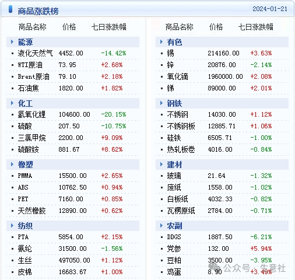Expand the 橡塑 category arrow
The height and width of the screenshot is (280, 295).
click(x=12, y=164)
